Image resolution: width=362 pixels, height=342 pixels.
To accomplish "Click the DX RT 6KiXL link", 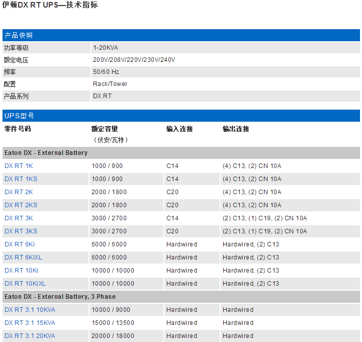I will (x=23, y=258).
